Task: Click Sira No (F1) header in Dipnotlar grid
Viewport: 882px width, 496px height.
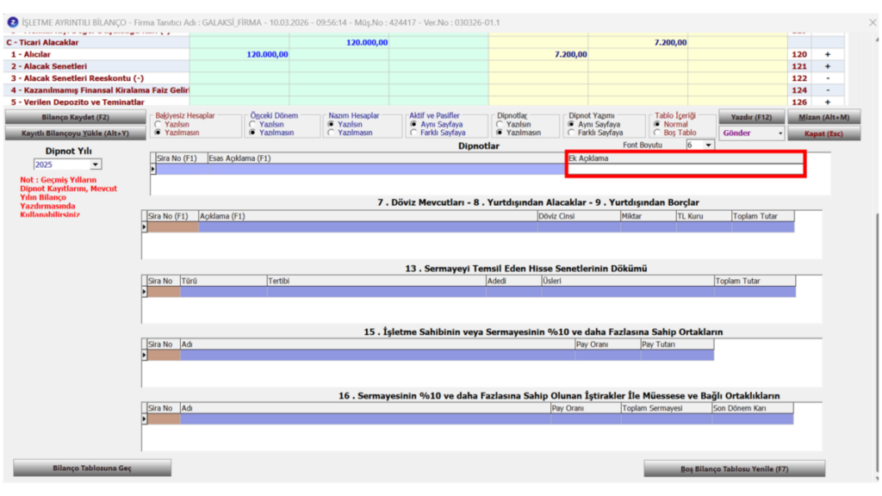Action: click(182, 158)
